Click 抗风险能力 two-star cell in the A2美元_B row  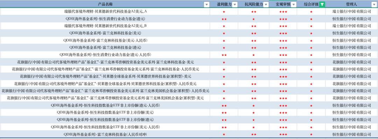[x=254, y=26]
